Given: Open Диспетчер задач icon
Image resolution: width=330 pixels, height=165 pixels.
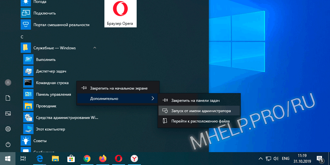Looking at the screenshot, I should click(28, 71).
